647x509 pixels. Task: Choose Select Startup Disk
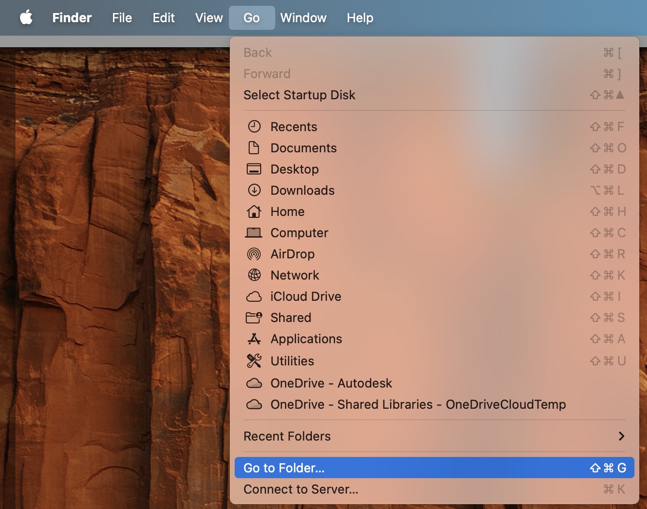tap(299, 95)
